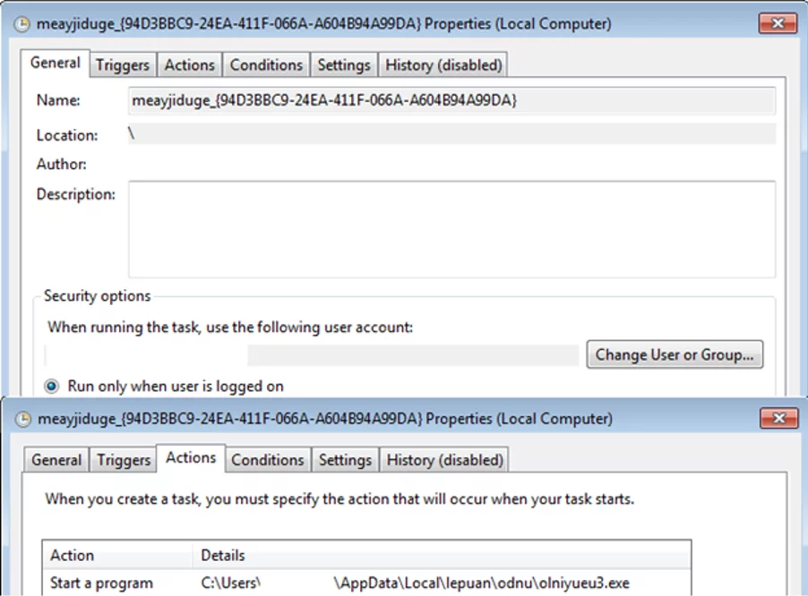The image size is (808, 596).
Task: Click the user account field
Action: point(312,355)
